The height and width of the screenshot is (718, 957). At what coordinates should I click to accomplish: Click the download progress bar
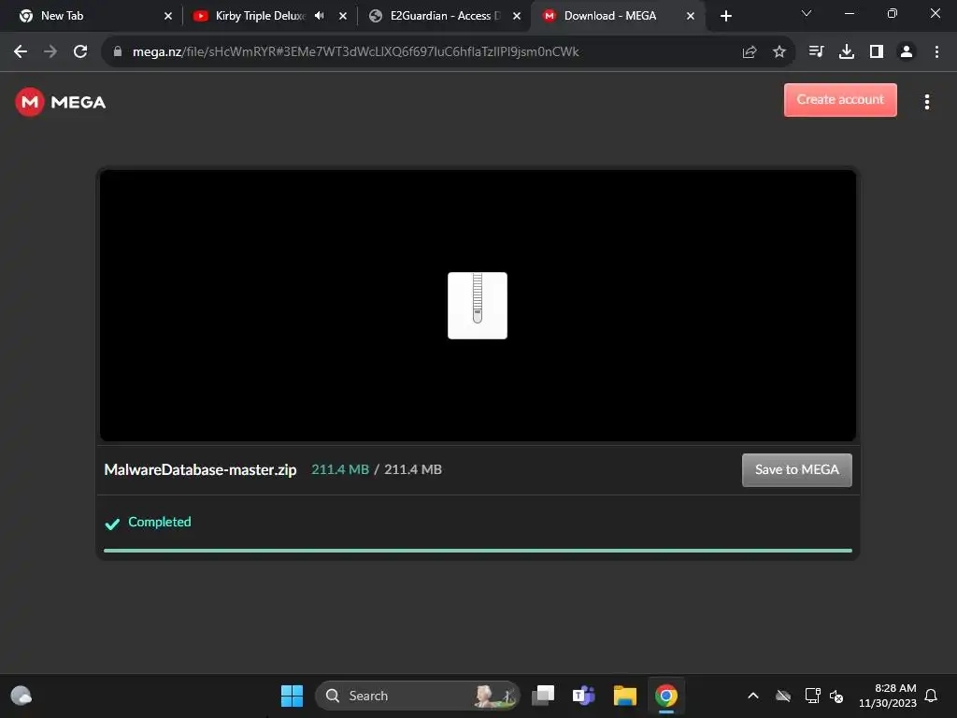pyautogui.click(x=478, y=550)
